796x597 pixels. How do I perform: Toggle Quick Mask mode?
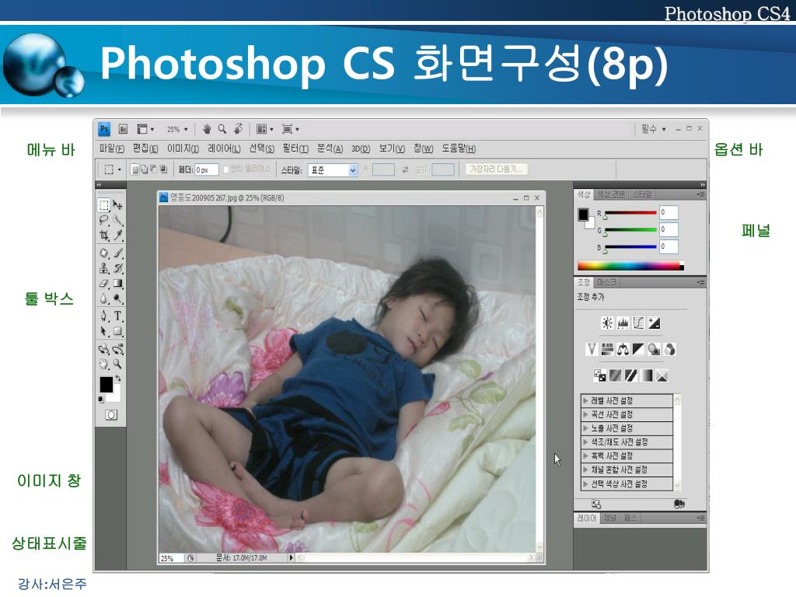point(111,415)
